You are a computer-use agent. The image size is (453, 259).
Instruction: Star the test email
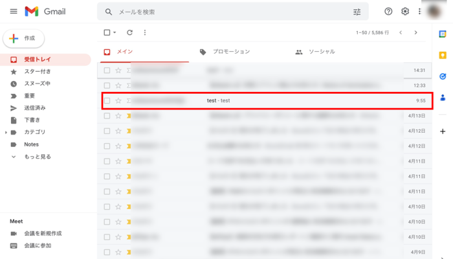click(118, 100)
